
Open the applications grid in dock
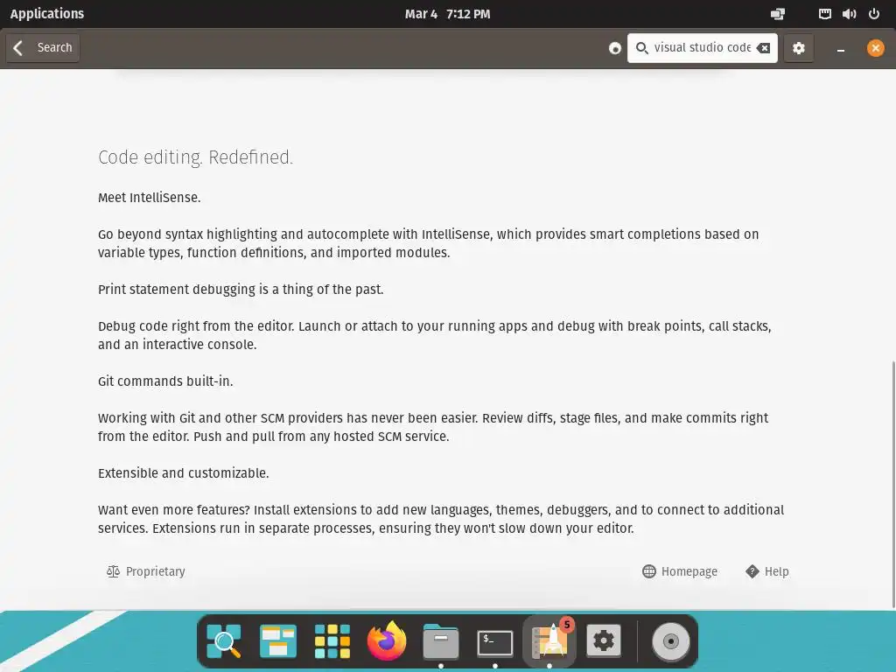[x=332, y=641]
